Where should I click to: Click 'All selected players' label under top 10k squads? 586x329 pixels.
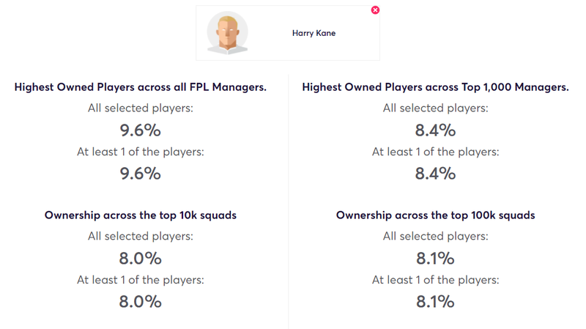pos(141,236)
